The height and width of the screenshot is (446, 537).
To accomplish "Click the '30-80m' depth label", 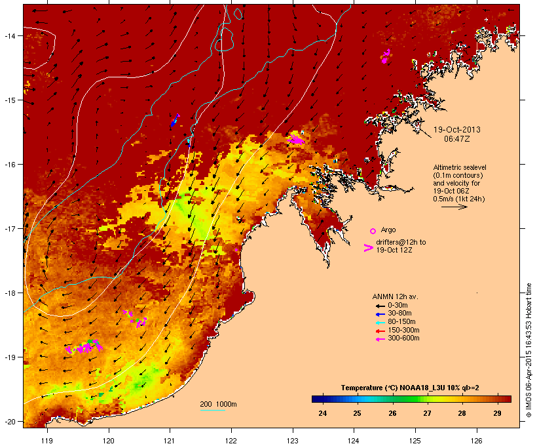I will click(x=399, y=314).
